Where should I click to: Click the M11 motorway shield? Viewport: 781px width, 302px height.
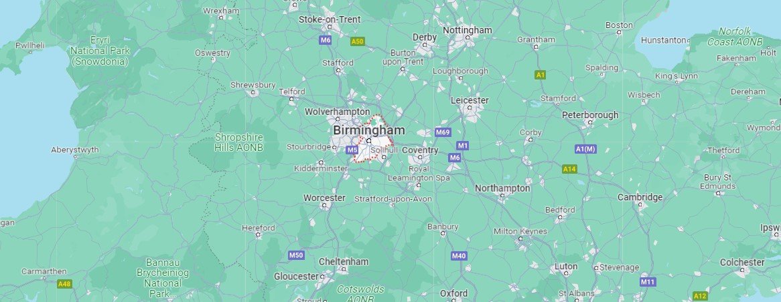click(x=648, y=282)
